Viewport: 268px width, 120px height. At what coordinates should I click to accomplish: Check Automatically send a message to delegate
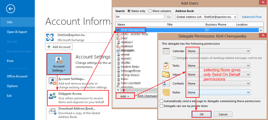click(161, 101)
